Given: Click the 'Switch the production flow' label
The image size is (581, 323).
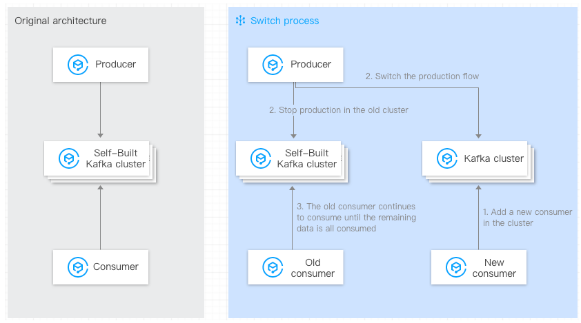Looking at the screenshot, I should point(422,76).
